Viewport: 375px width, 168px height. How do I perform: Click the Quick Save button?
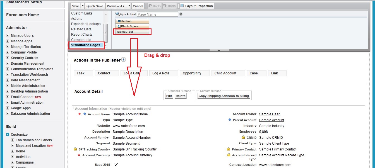pos(95,6)
